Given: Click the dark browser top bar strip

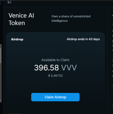Looking at the screenshot, I should coord(57,0).
